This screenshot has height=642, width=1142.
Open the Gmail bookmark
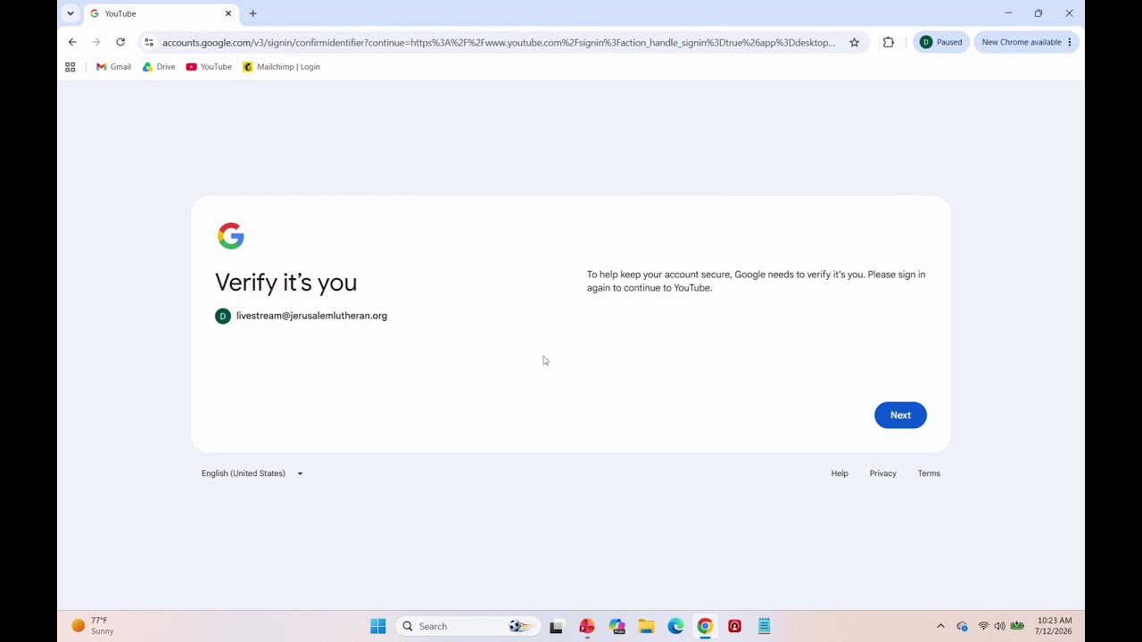tap(113, 67)
